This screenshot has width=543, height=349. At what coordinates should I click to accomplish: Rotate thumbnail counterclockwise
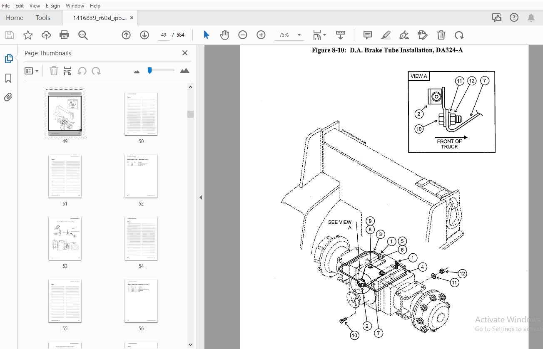(82, 71)
